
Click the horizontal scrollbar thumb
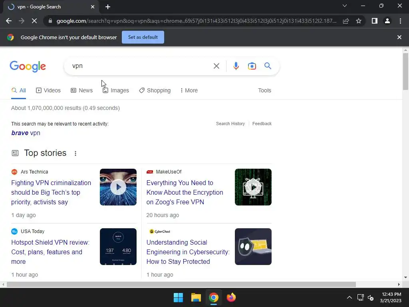coord(181,284)
